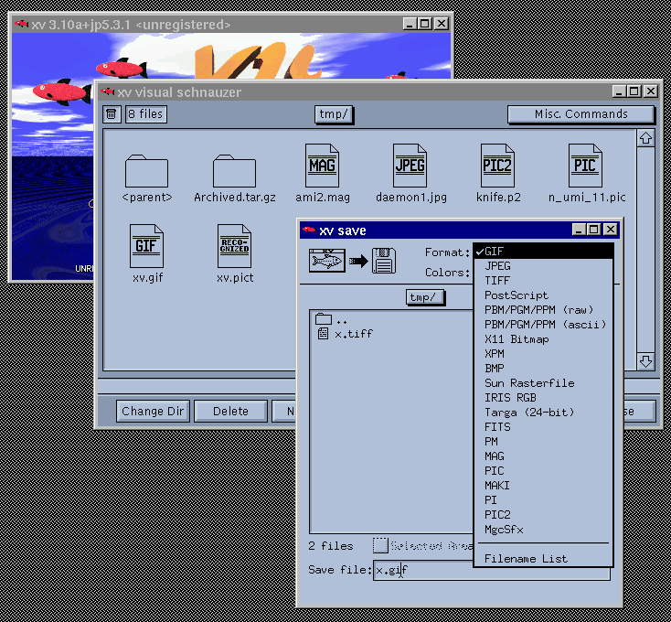The width and height of the screenshot is (671, 622).
Task: Open the Misc. Commands menu
Action: [x=581, y=114]
